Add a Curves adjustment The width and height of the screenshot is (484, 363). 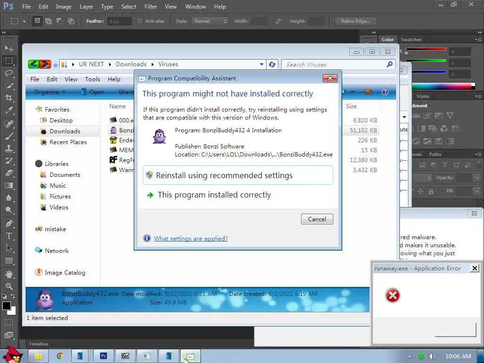click(427, 115)
